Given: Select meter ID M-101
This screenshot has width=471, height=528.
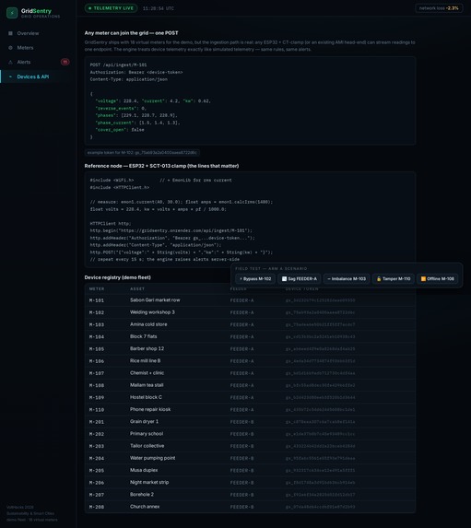Looking at the screenshot, I should click(x=97, y=300).
